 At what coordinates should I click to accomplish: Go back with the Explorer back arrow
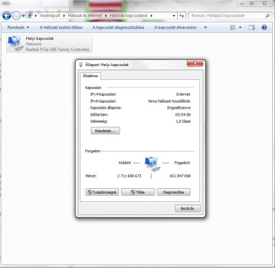[x=7, y=16]
